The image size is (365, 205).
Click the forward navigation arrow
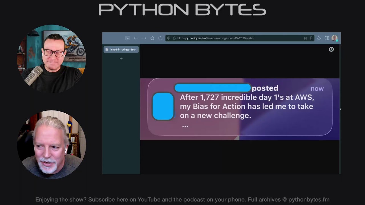pos(144,38)
